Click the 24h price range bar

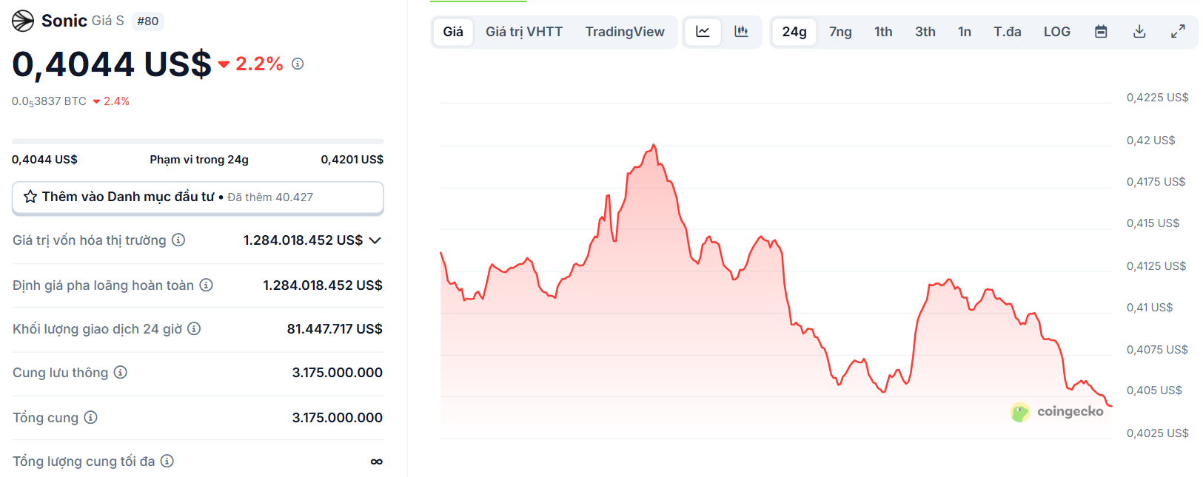[x=198, y=141]
